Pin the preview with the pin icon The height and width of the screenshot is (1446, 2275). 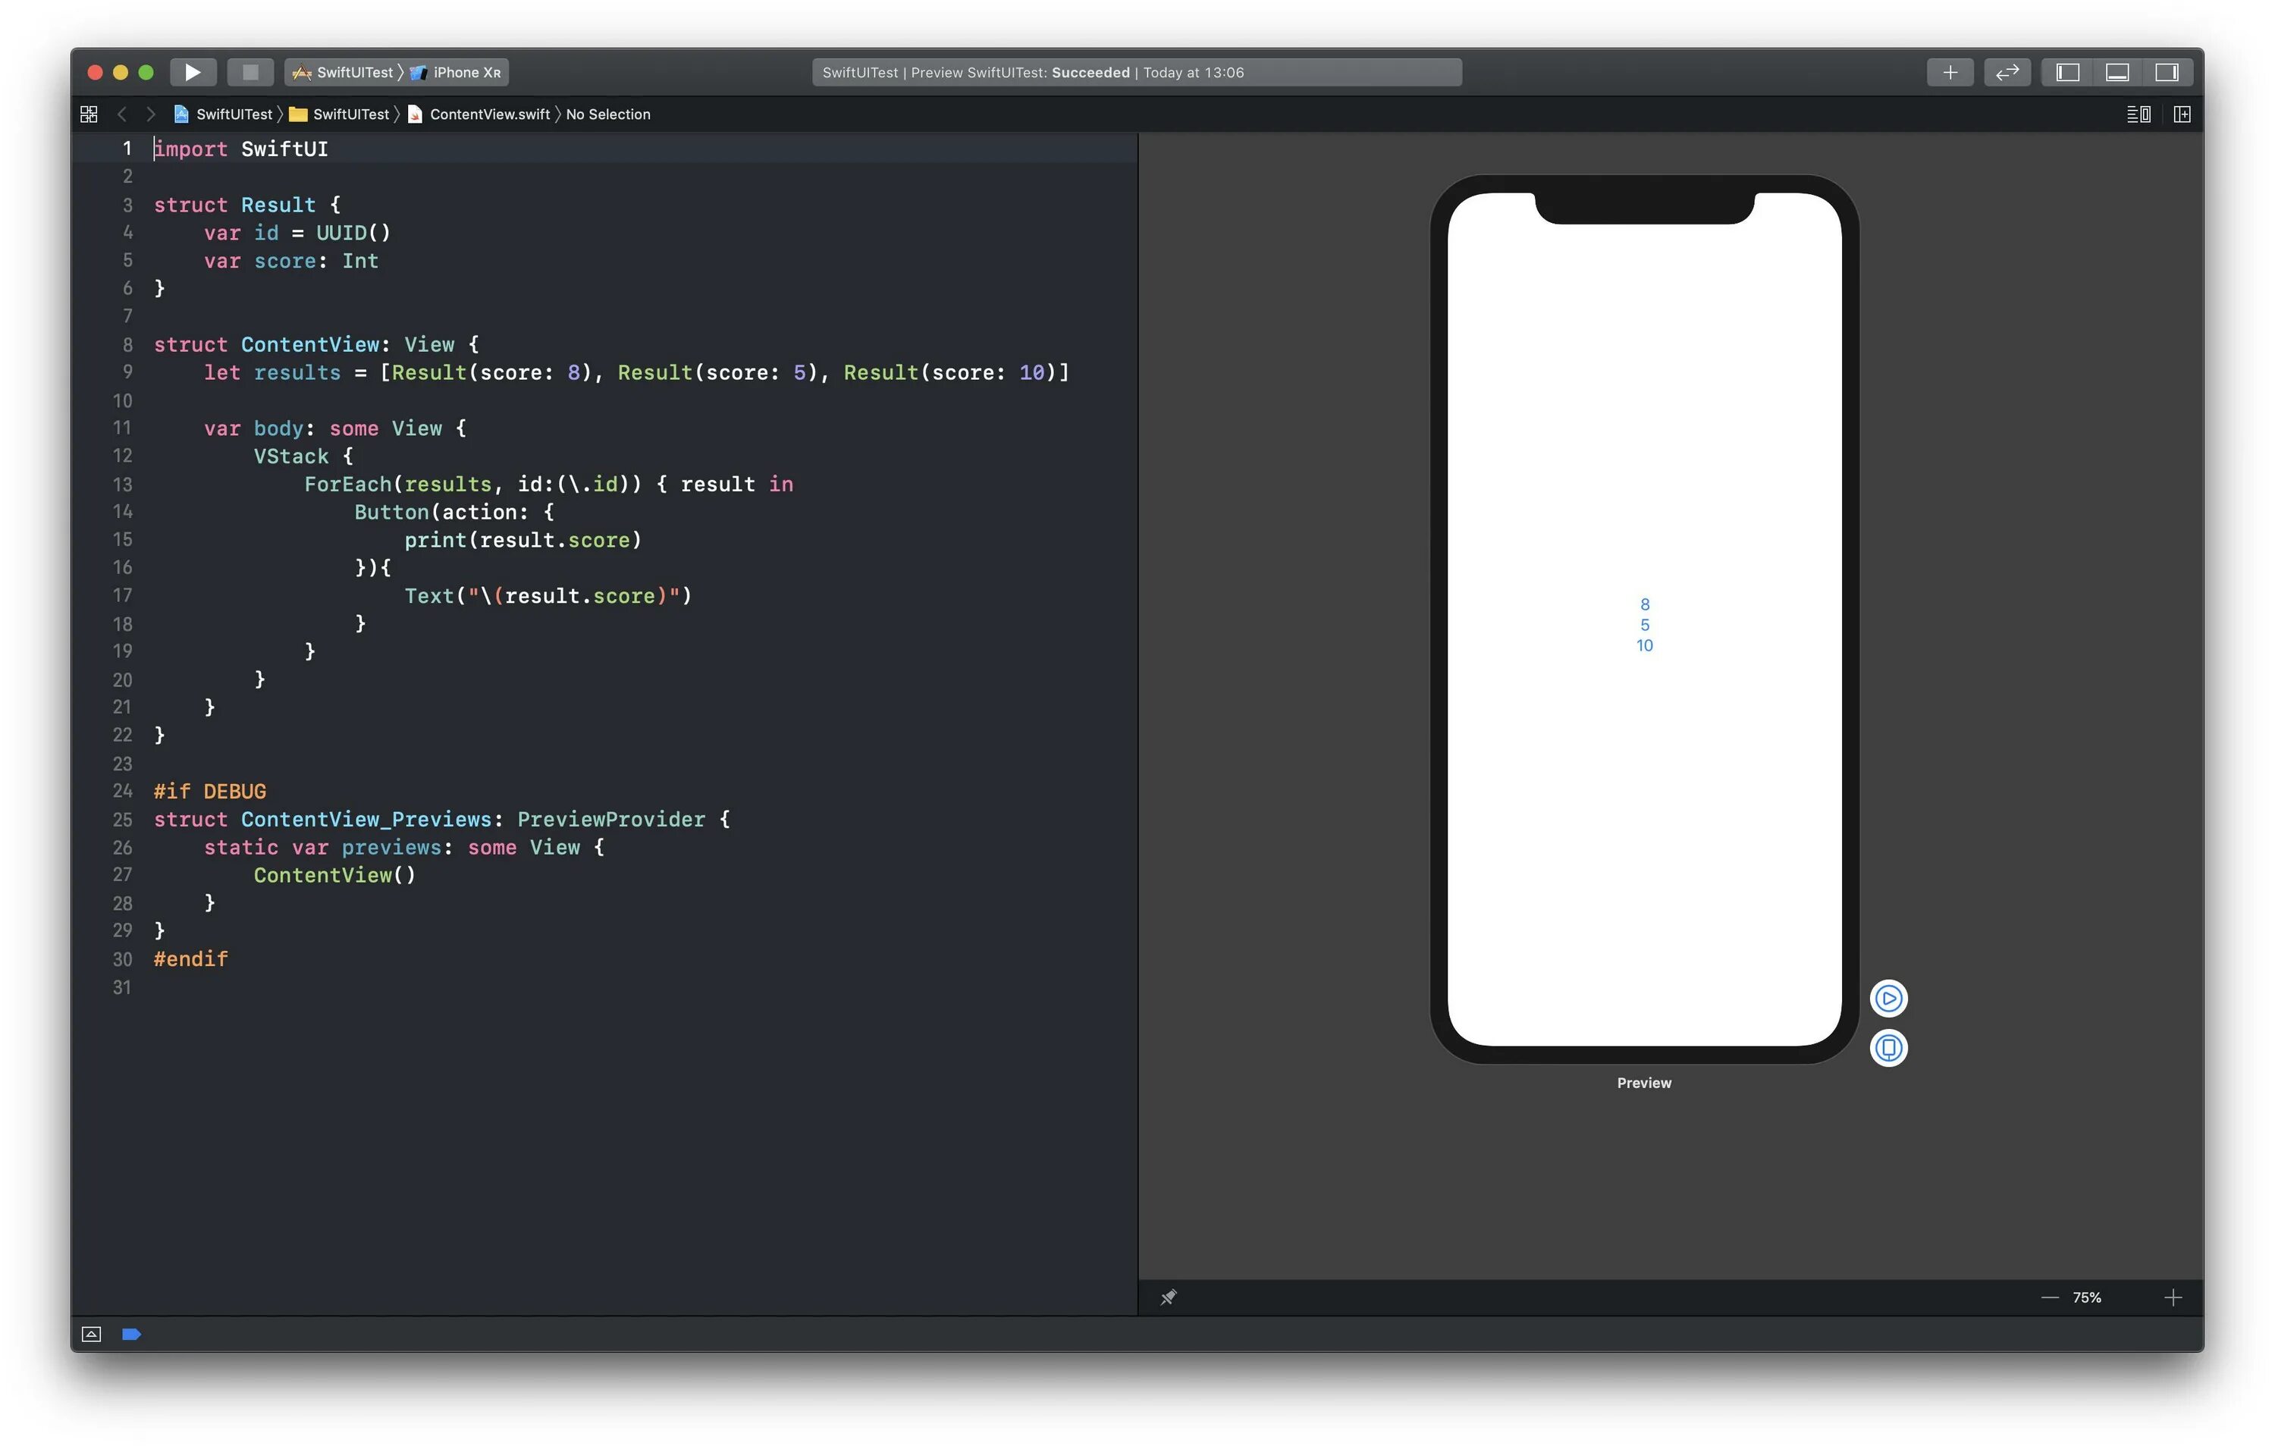[1169, 1297]
